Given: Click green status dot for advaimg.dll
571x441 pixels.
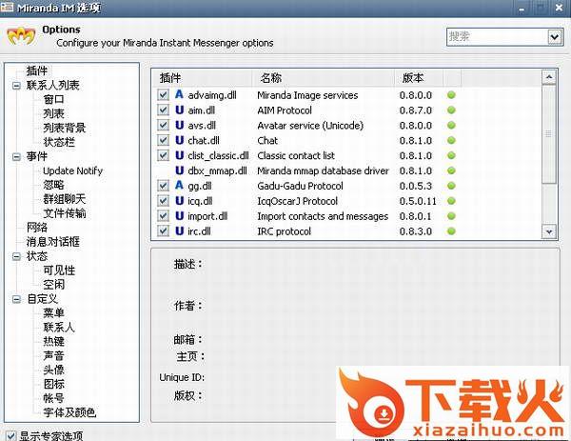Looking at the screenshot, I should click(451, 95).
